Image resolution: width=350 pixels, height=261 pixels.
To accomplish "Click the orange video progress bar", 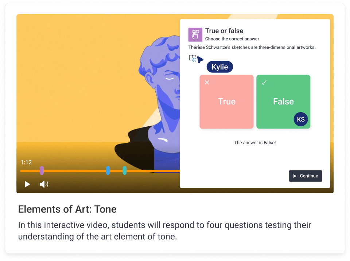I will pos(73,171).
